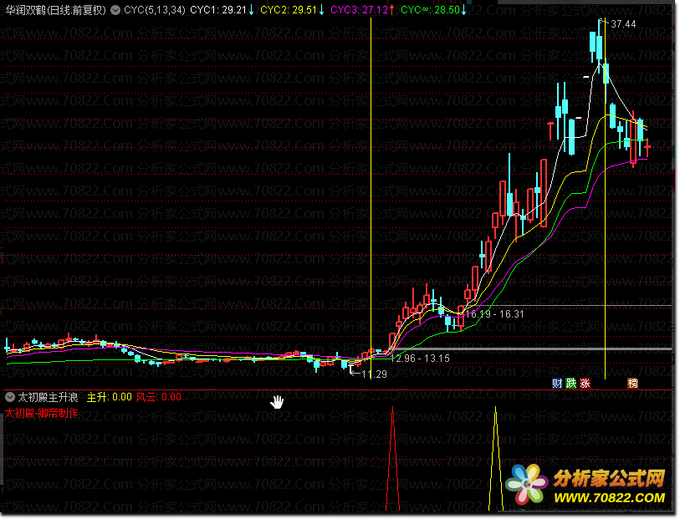
Task: Open the 分析家公式网 www.70822.com logo
Action: 585,486
